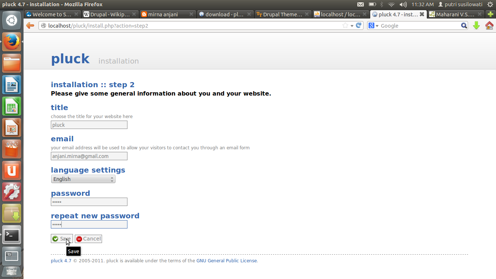Open Firefox downloads green arrow
496x279 pixels.
(x=476, y=25)
